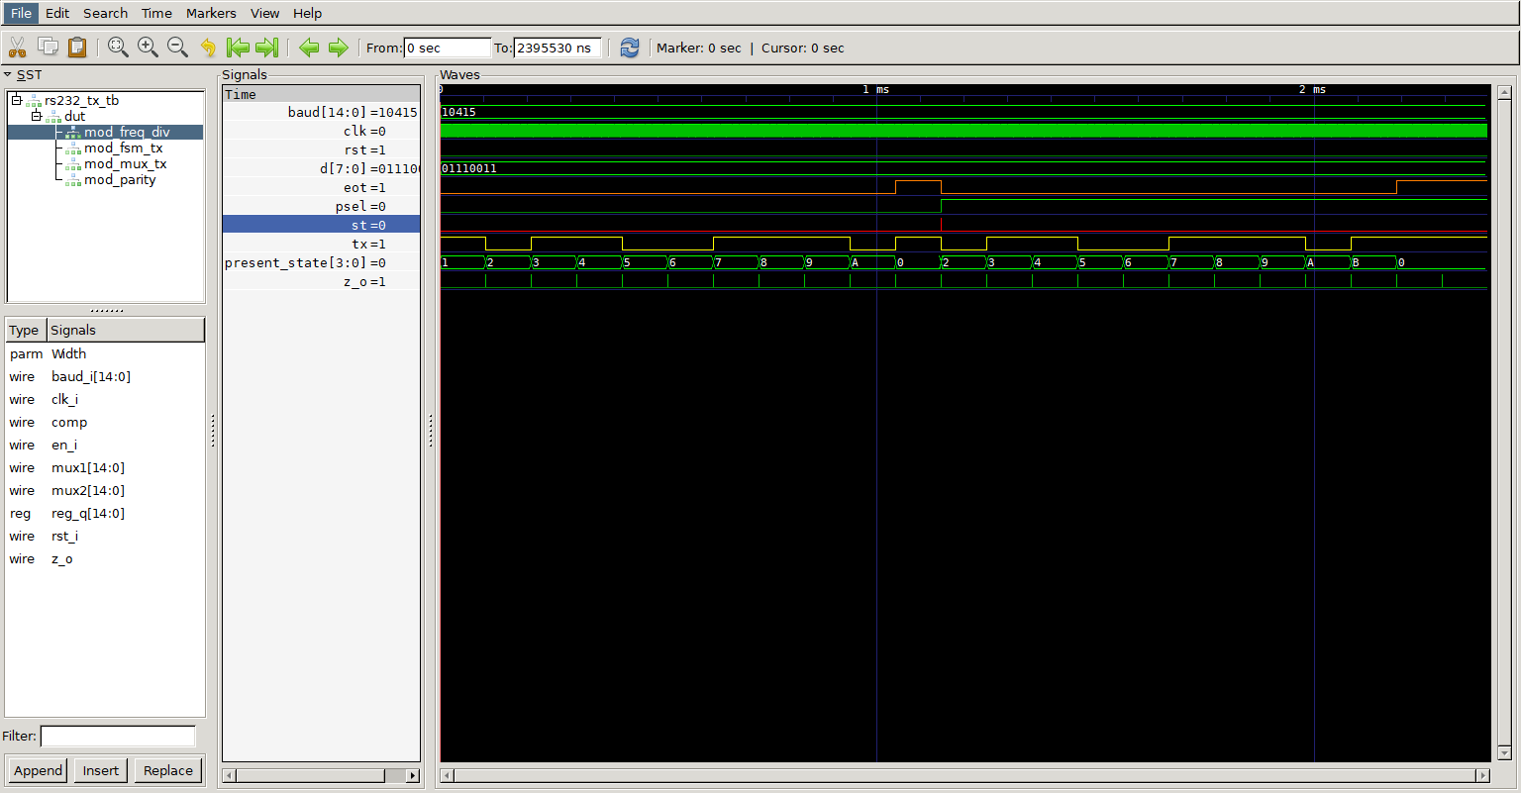1521x793 pixels.
Task: Select the tx signal row
Action: pyautogui.click(x=321, y=244)
